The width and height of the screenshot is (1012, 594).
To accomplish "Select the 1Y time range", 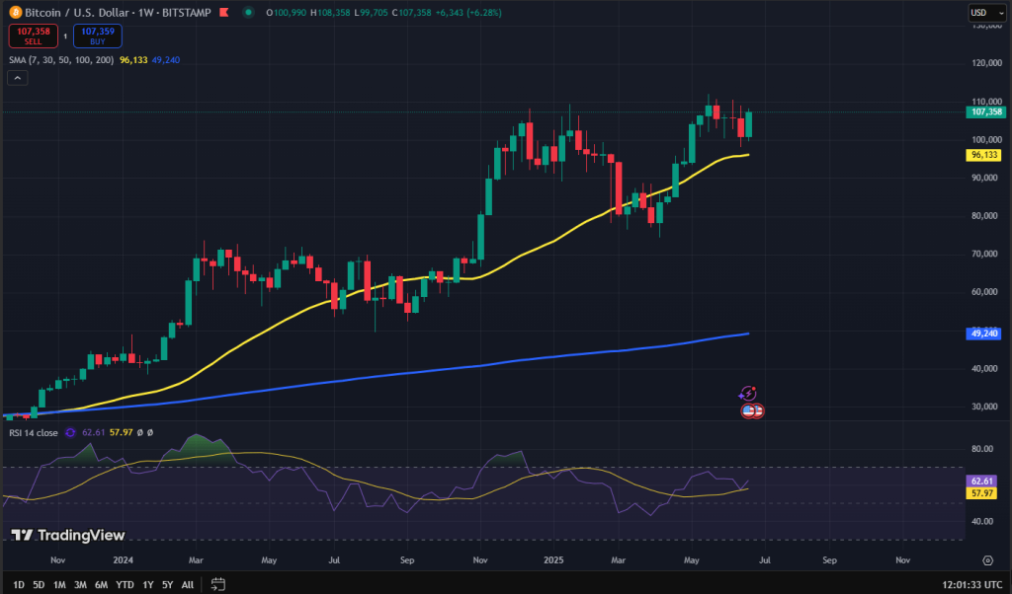I will tap(148, 585).
